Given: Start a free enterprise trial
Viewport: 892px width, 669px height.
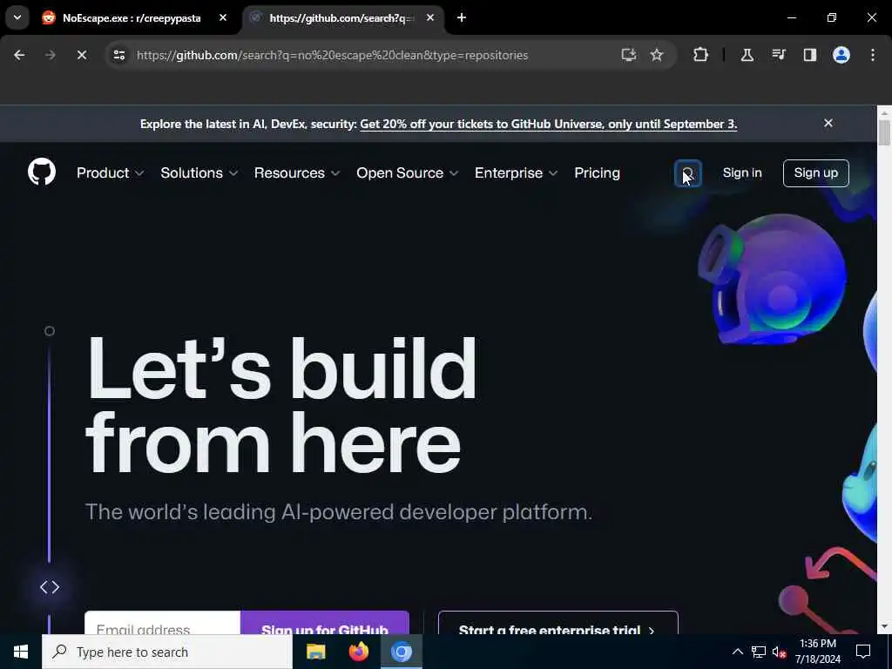Looking at the screenshot, I should (558, 623).
